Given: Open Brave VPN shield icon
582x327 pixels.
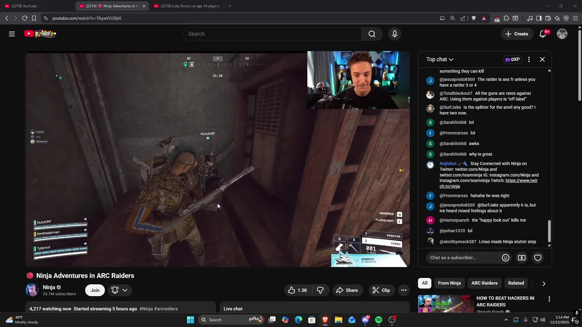Looking at the screenshot, I should pos(566,18).
